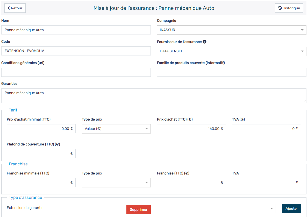
Task: Grab the Garanties textarea resize handle
Action: coord(305,101)
